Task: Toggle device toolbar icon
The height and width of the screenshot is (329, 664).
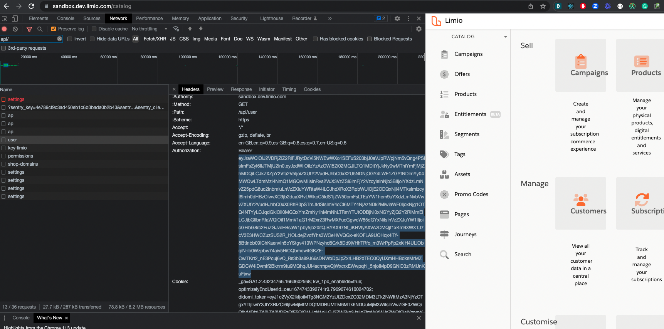Action: (15, 18)
